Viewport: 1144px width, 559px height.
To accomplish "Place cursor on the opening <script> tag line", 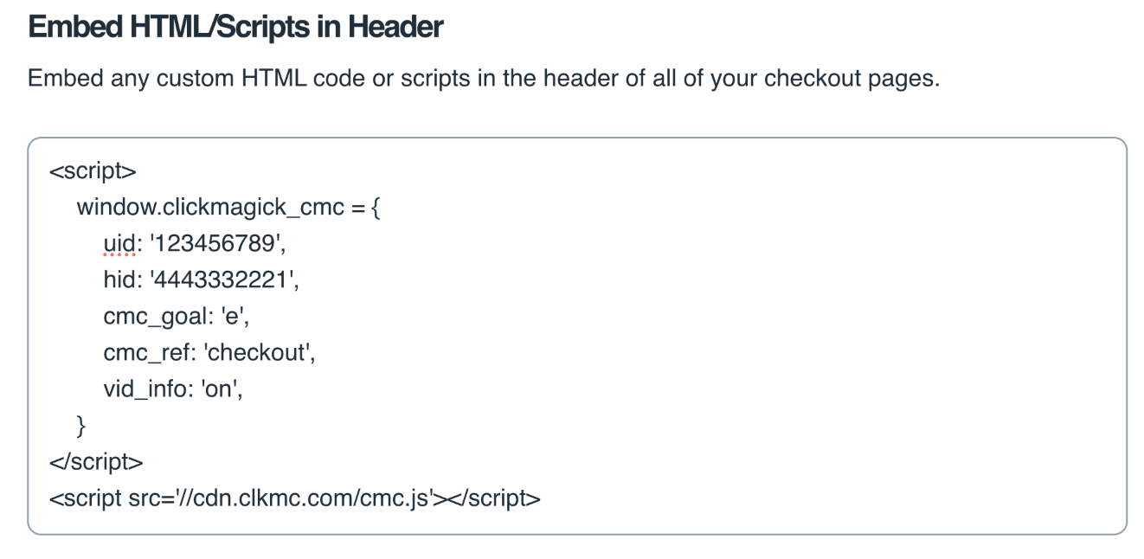I will click(x=93, y=172).
